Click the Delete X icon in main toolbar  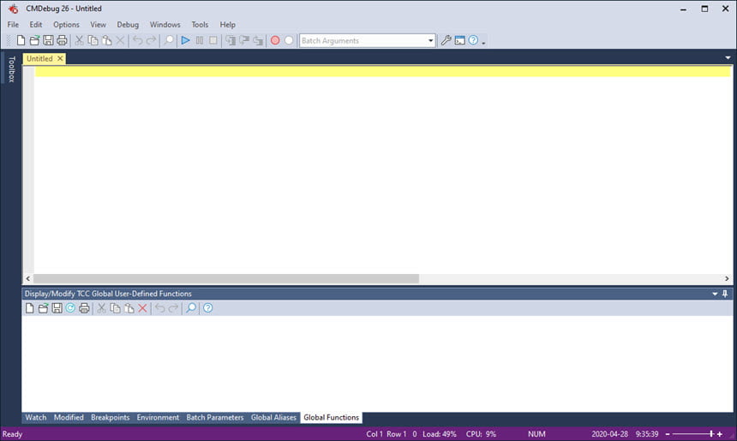120,40
